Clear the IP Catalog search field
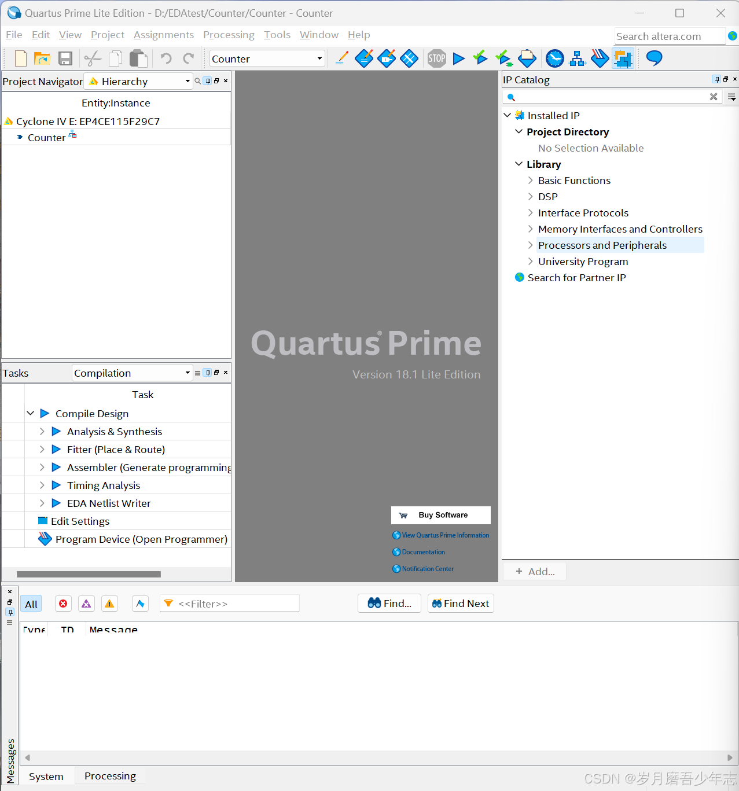 [x=714, y=97]
